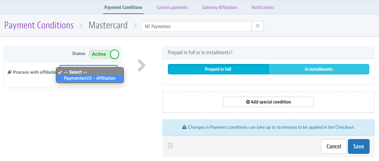Click the Payment Conditions breadcrumb link
The height and width of the screenshot is (161, 379).
tap(39, 25)
